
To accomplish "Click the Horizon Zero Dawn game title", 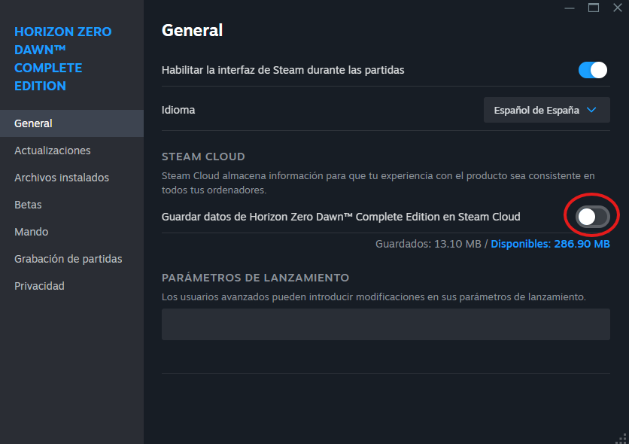I will (62, 59).
